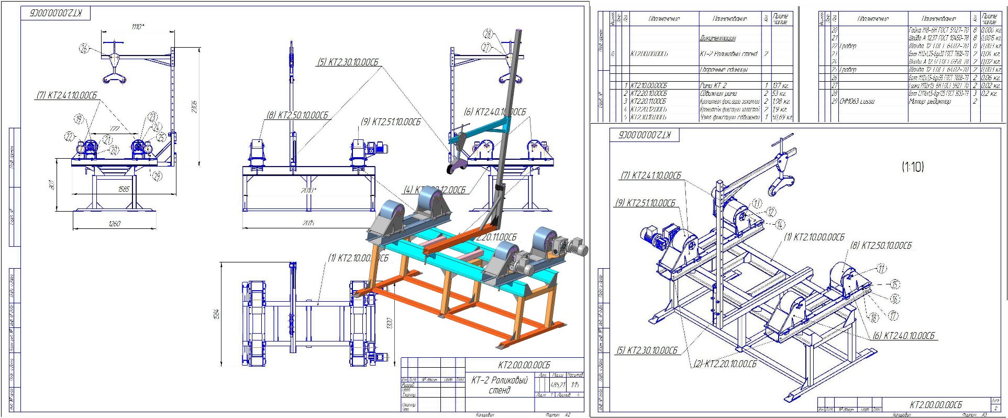This screenshot has width=1008, height=418.
Task: Click the "(7) КТ2.41.10.00СБ" callout on the side view
Action: tap(67, 95)
